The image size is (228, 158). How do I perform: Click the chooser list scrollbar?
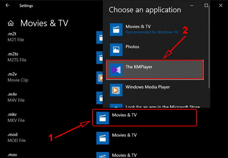pos(209,47)
